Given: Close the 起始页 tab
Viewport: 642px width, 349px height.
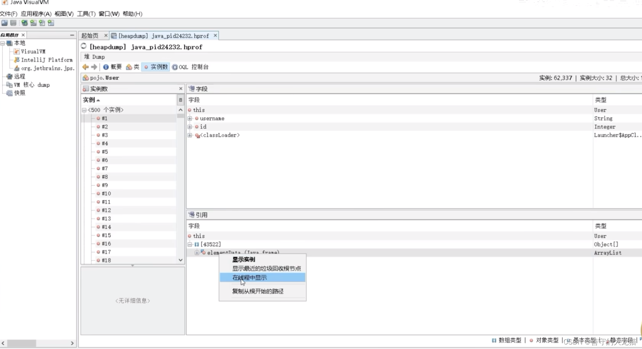Looking at the screenshot, I should 106,35.
